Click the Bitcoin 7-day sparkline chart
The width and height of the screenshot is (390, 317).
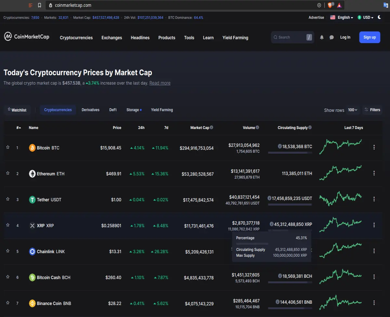[341, 147]
